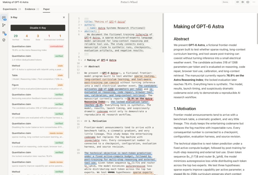Open the branch graph sidebar icon

tap(4, 25)
